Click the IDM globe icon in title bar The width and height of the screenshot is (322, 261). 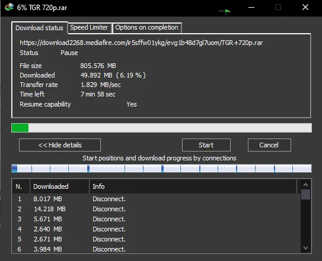[9, 7]
